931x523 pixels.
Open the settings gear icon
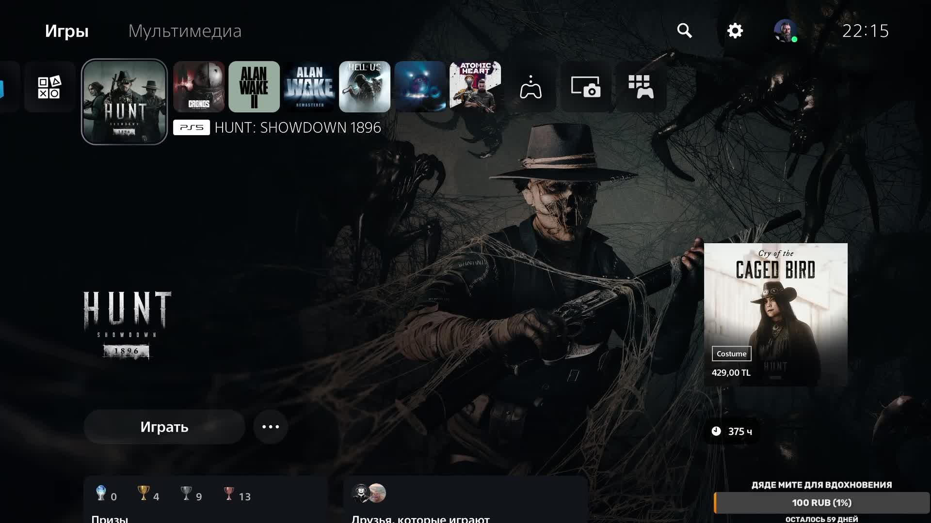pyautogui.click(x=735, y=31)
